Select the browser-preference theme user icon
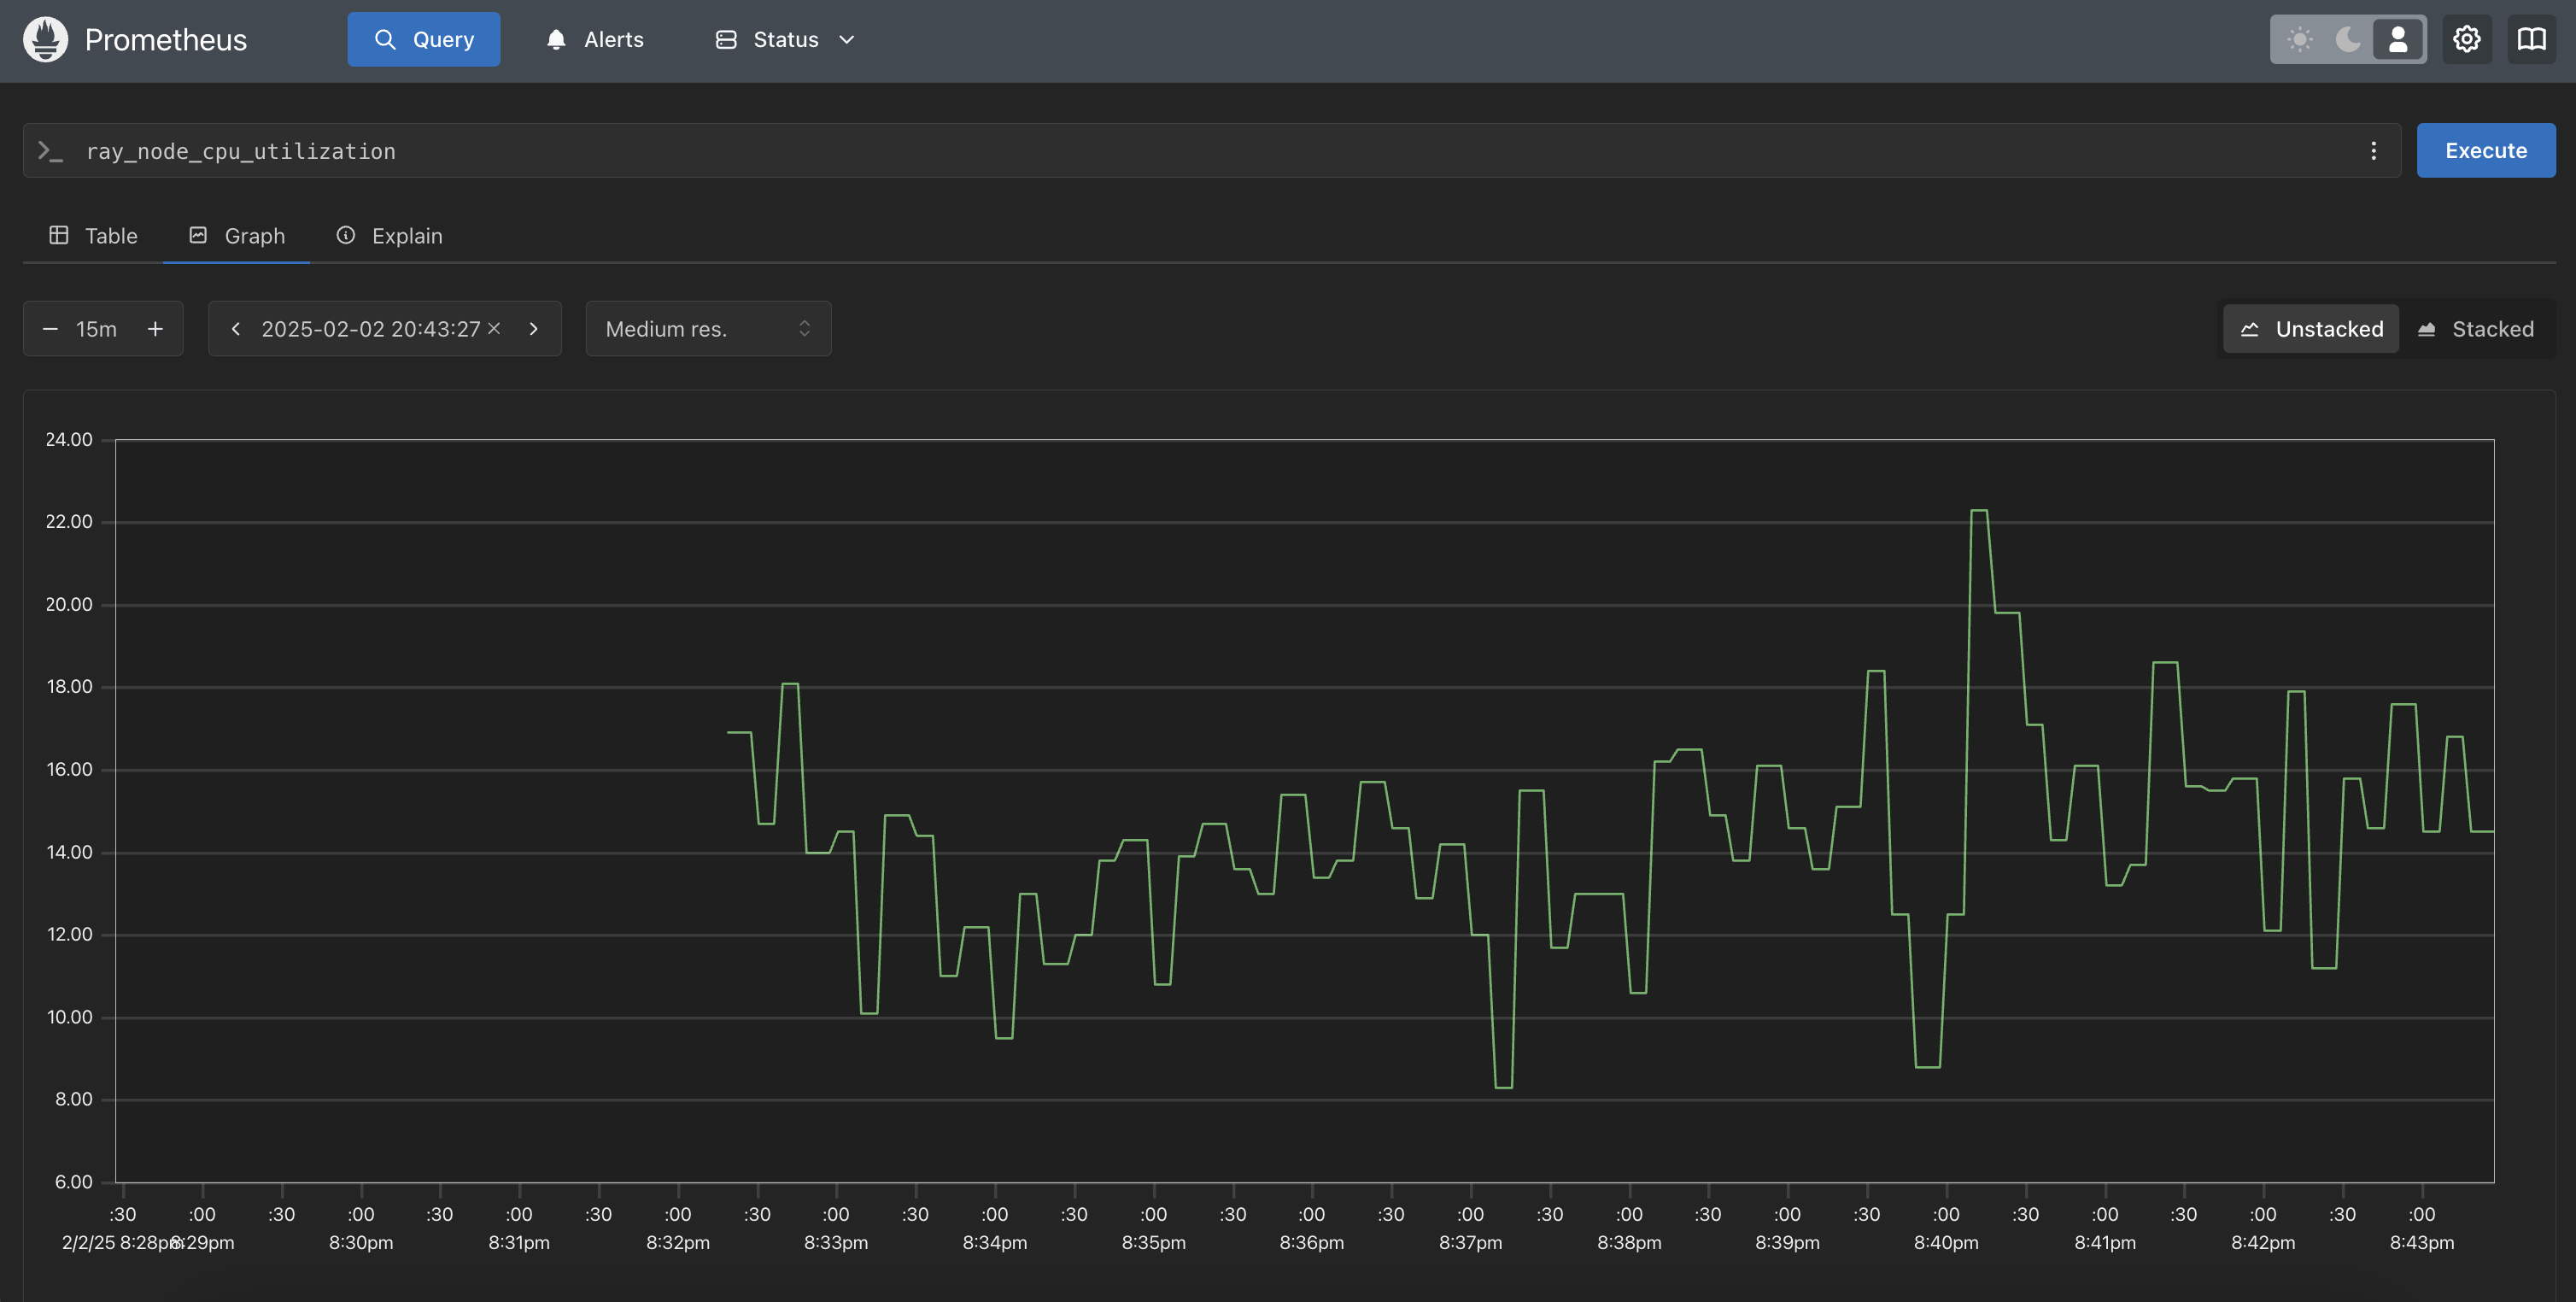 pos(2398,40)
